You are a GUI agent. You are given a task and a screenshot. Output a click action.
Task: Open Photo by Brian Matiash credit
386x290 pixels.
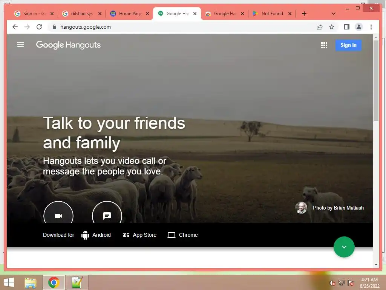click(x=338, y=208)
